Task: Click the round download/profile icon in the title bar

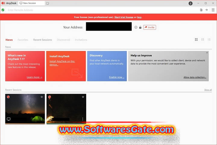Action: coord(190,3)
